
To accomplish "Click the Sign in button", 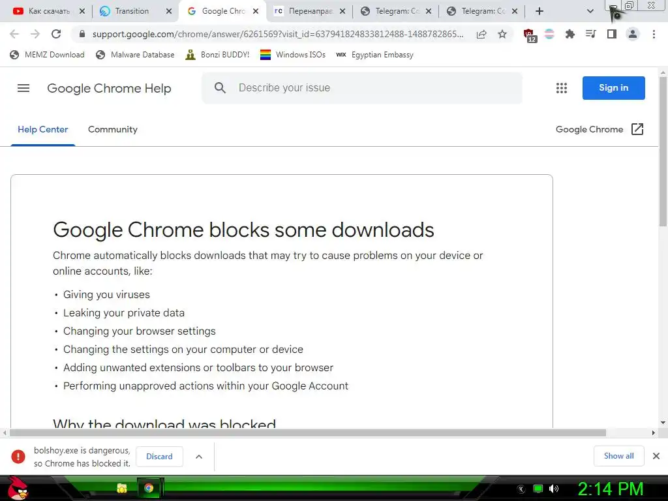I will (x=613, y=88).
